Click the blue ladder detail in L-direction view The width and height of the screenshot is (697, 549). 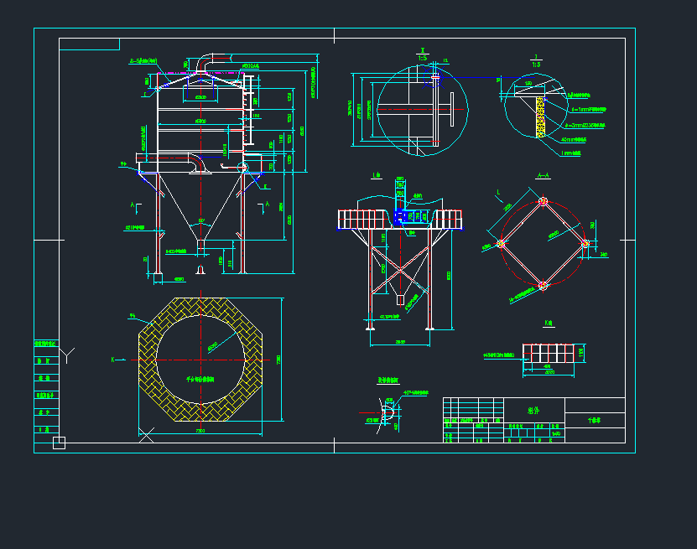click(401, 216)
